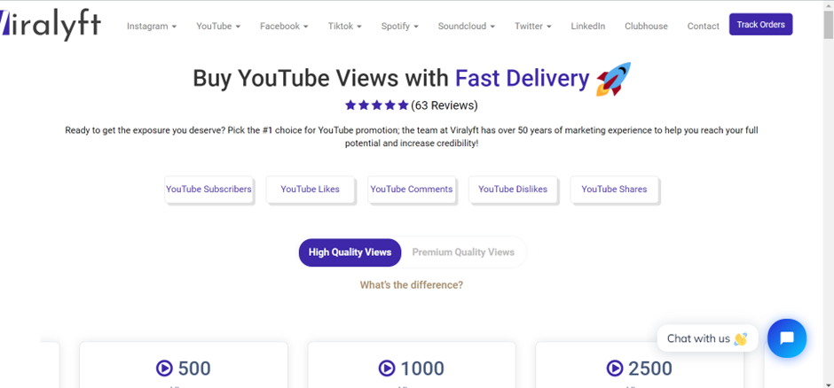Click the waving hand emoji in chat prompt
This screenshot has width=834, height=388.
(x=740, y=338)
